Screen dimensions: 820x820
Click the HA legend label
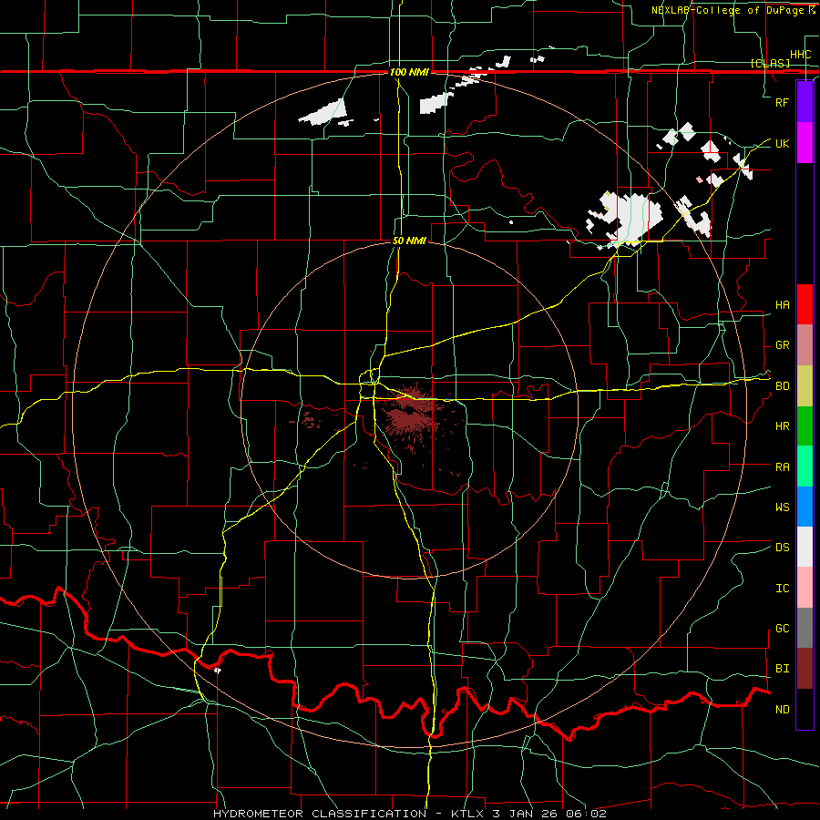(x=782, y=305)
